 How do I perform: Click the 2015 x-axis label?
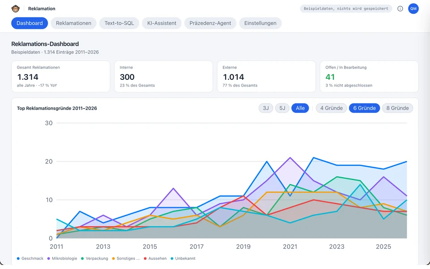click(150, 247)
